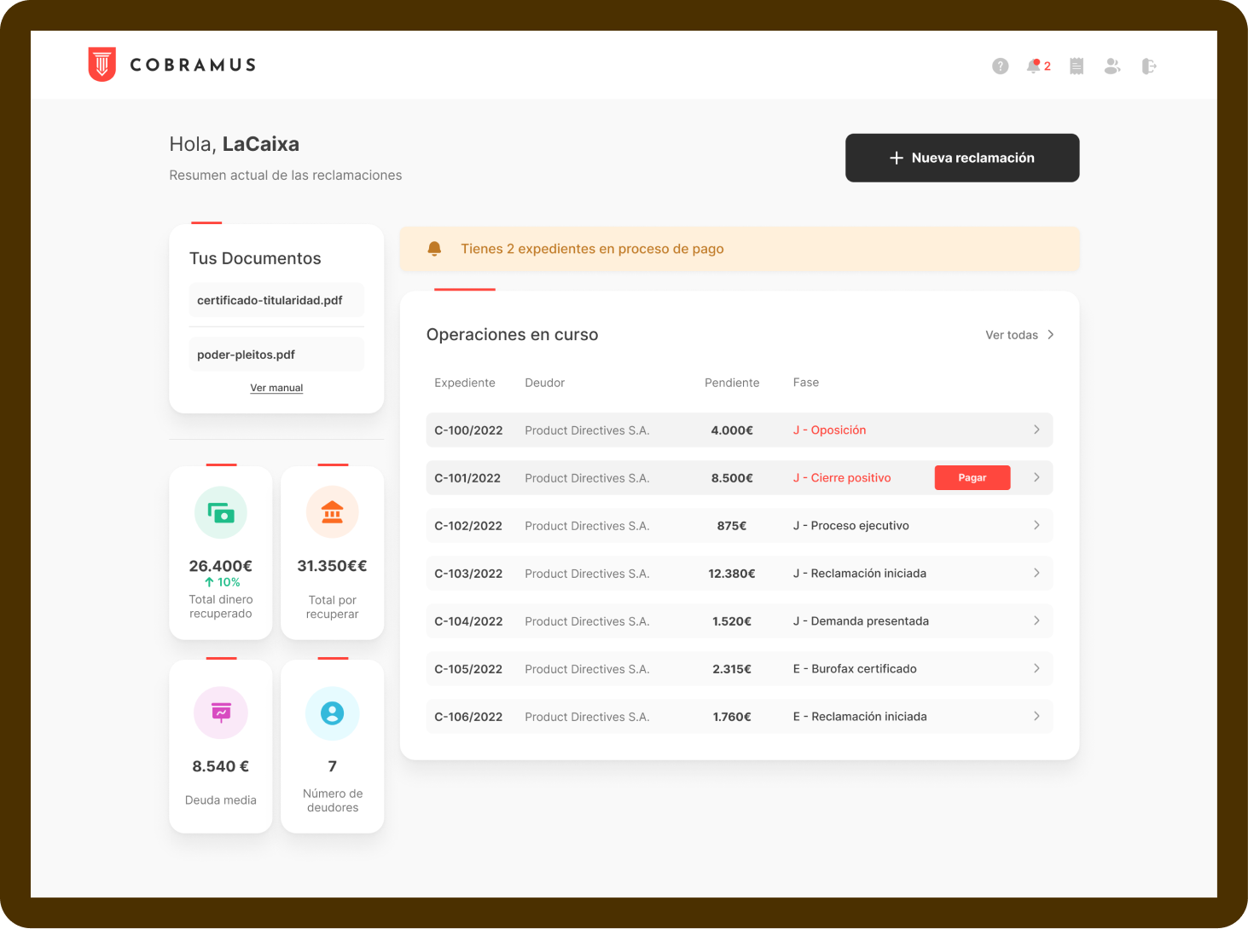Click pending amount 8.500€
This screenshot has height=929, width=1248.
point(732,478)
